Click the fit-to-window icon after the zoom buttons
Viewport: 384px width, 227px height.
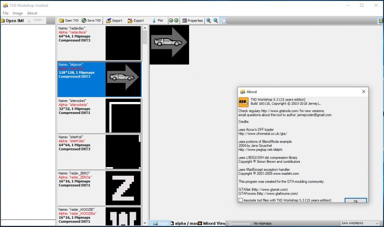(223, 21)
